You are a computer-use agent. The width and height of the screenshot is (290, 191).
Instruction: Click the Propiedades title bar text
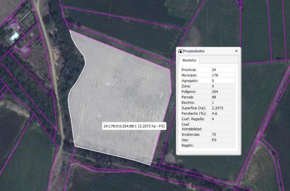coord(194,51)
